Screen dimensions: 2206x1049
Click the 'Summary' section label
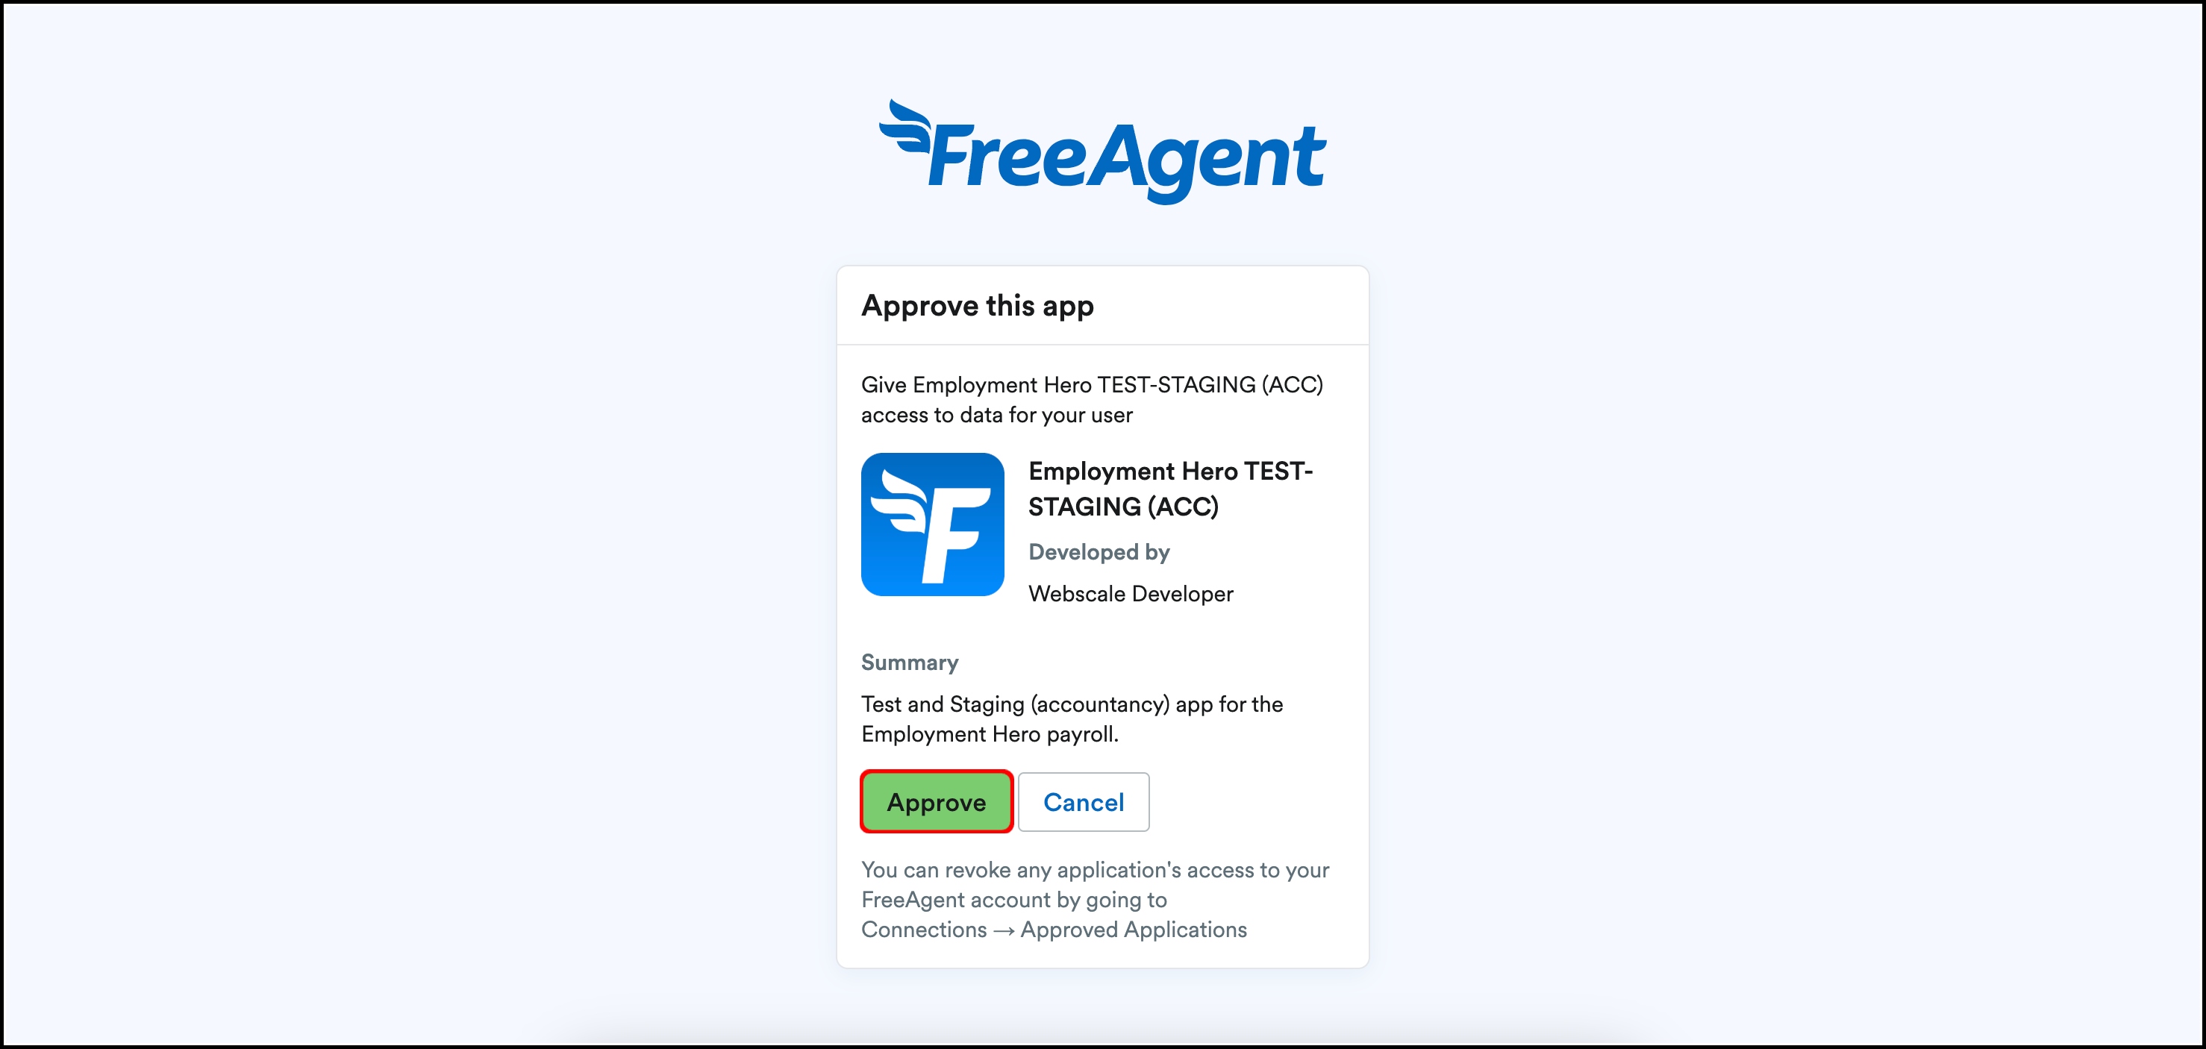tap(910, 662)
